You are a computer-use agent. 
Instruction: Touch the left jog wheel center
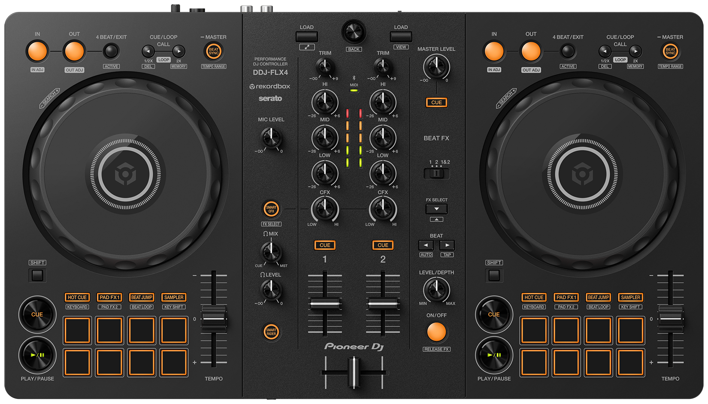click(125, 175)
